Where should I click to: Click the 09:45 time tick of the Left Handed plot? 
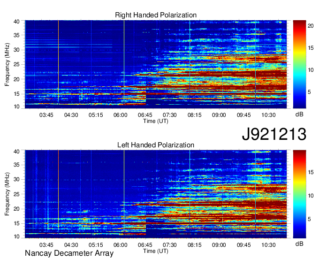pos(244,245)
